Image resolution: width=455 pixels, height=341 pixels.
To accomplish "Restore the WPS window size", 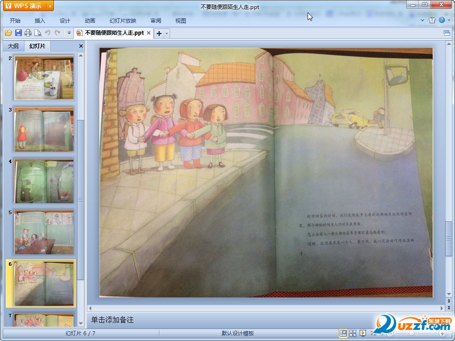I will pyautogui.click(x=425, y=5).
